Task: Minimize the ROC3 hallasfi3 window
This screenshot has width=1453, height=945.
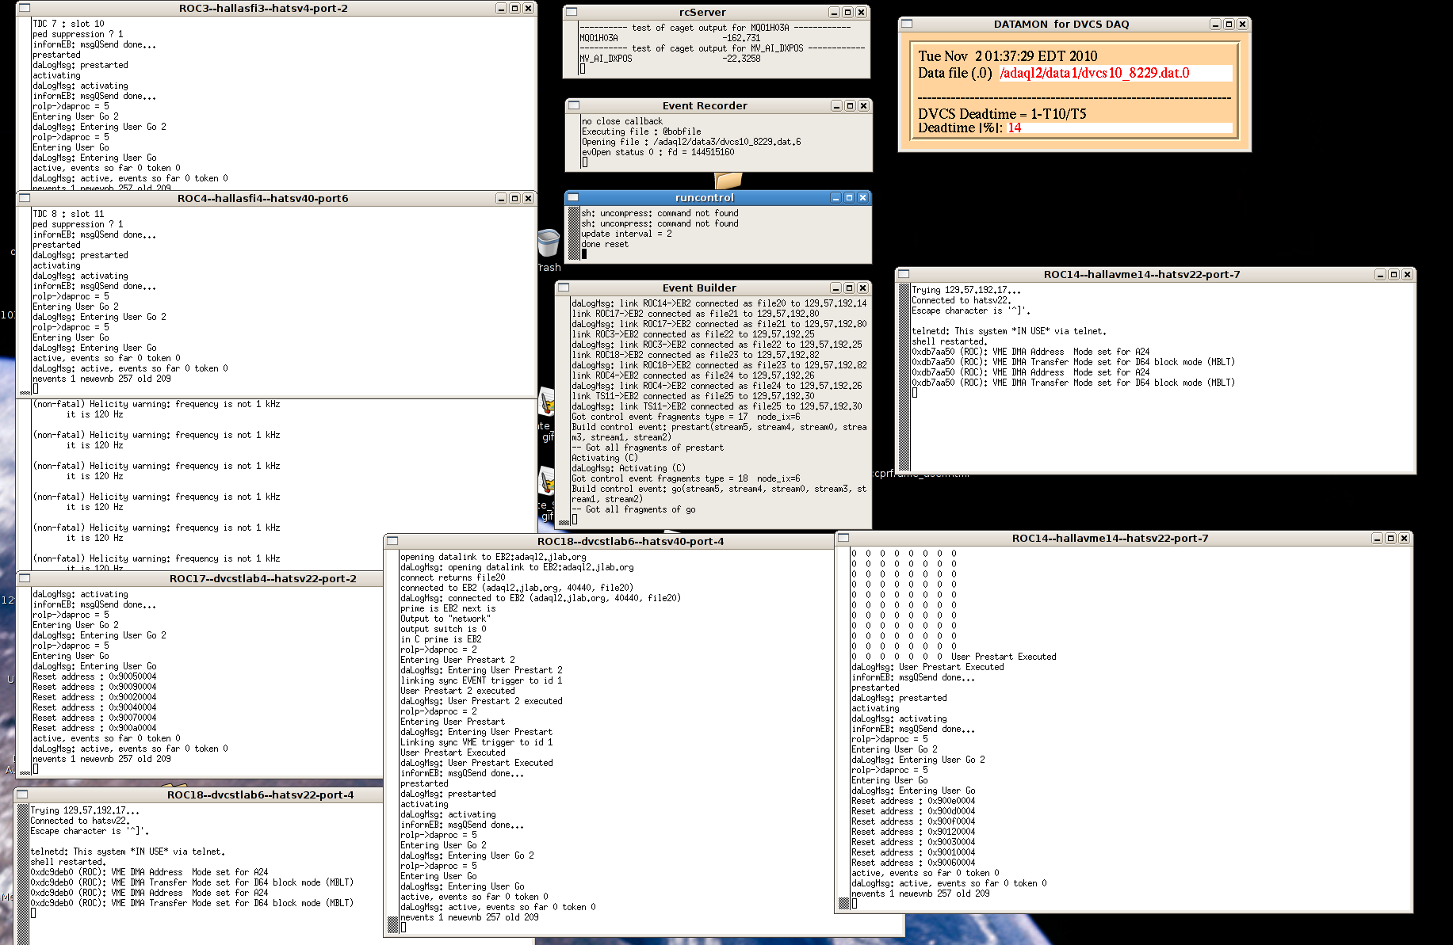Action: [x=501, y=8]
